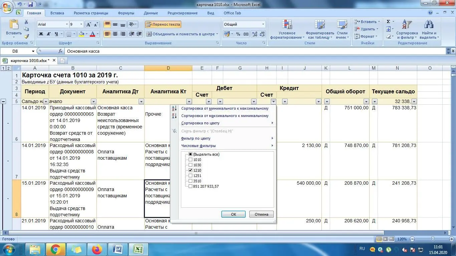Screen dimensions: 456x256
Task: Click the Office button logo
Action: 7,7
